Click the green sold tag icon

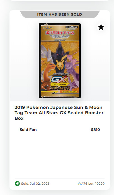pos(17,184)
